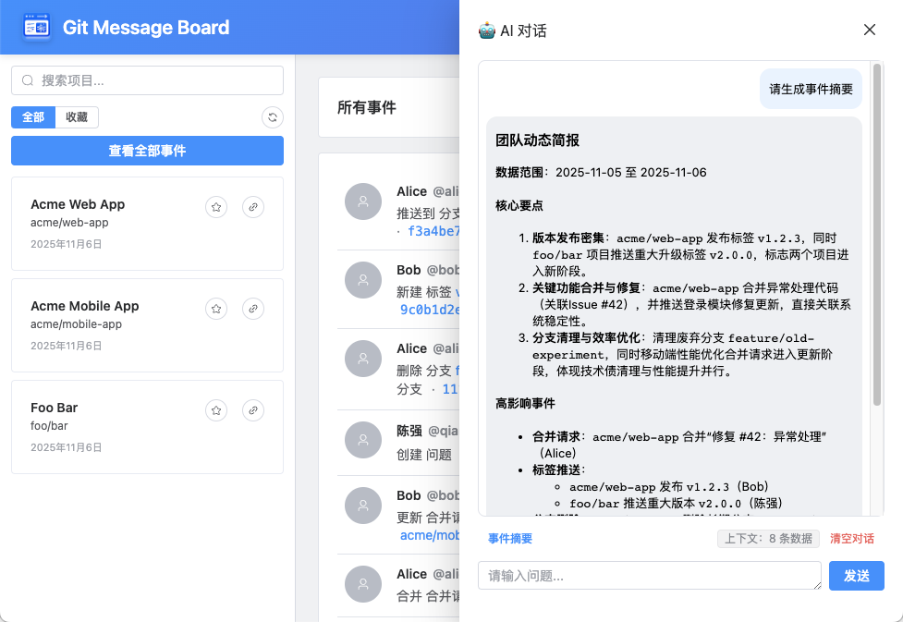903x622 pixels.
Task: Select the 全部 tab
Action: click(x=33, y=117)
